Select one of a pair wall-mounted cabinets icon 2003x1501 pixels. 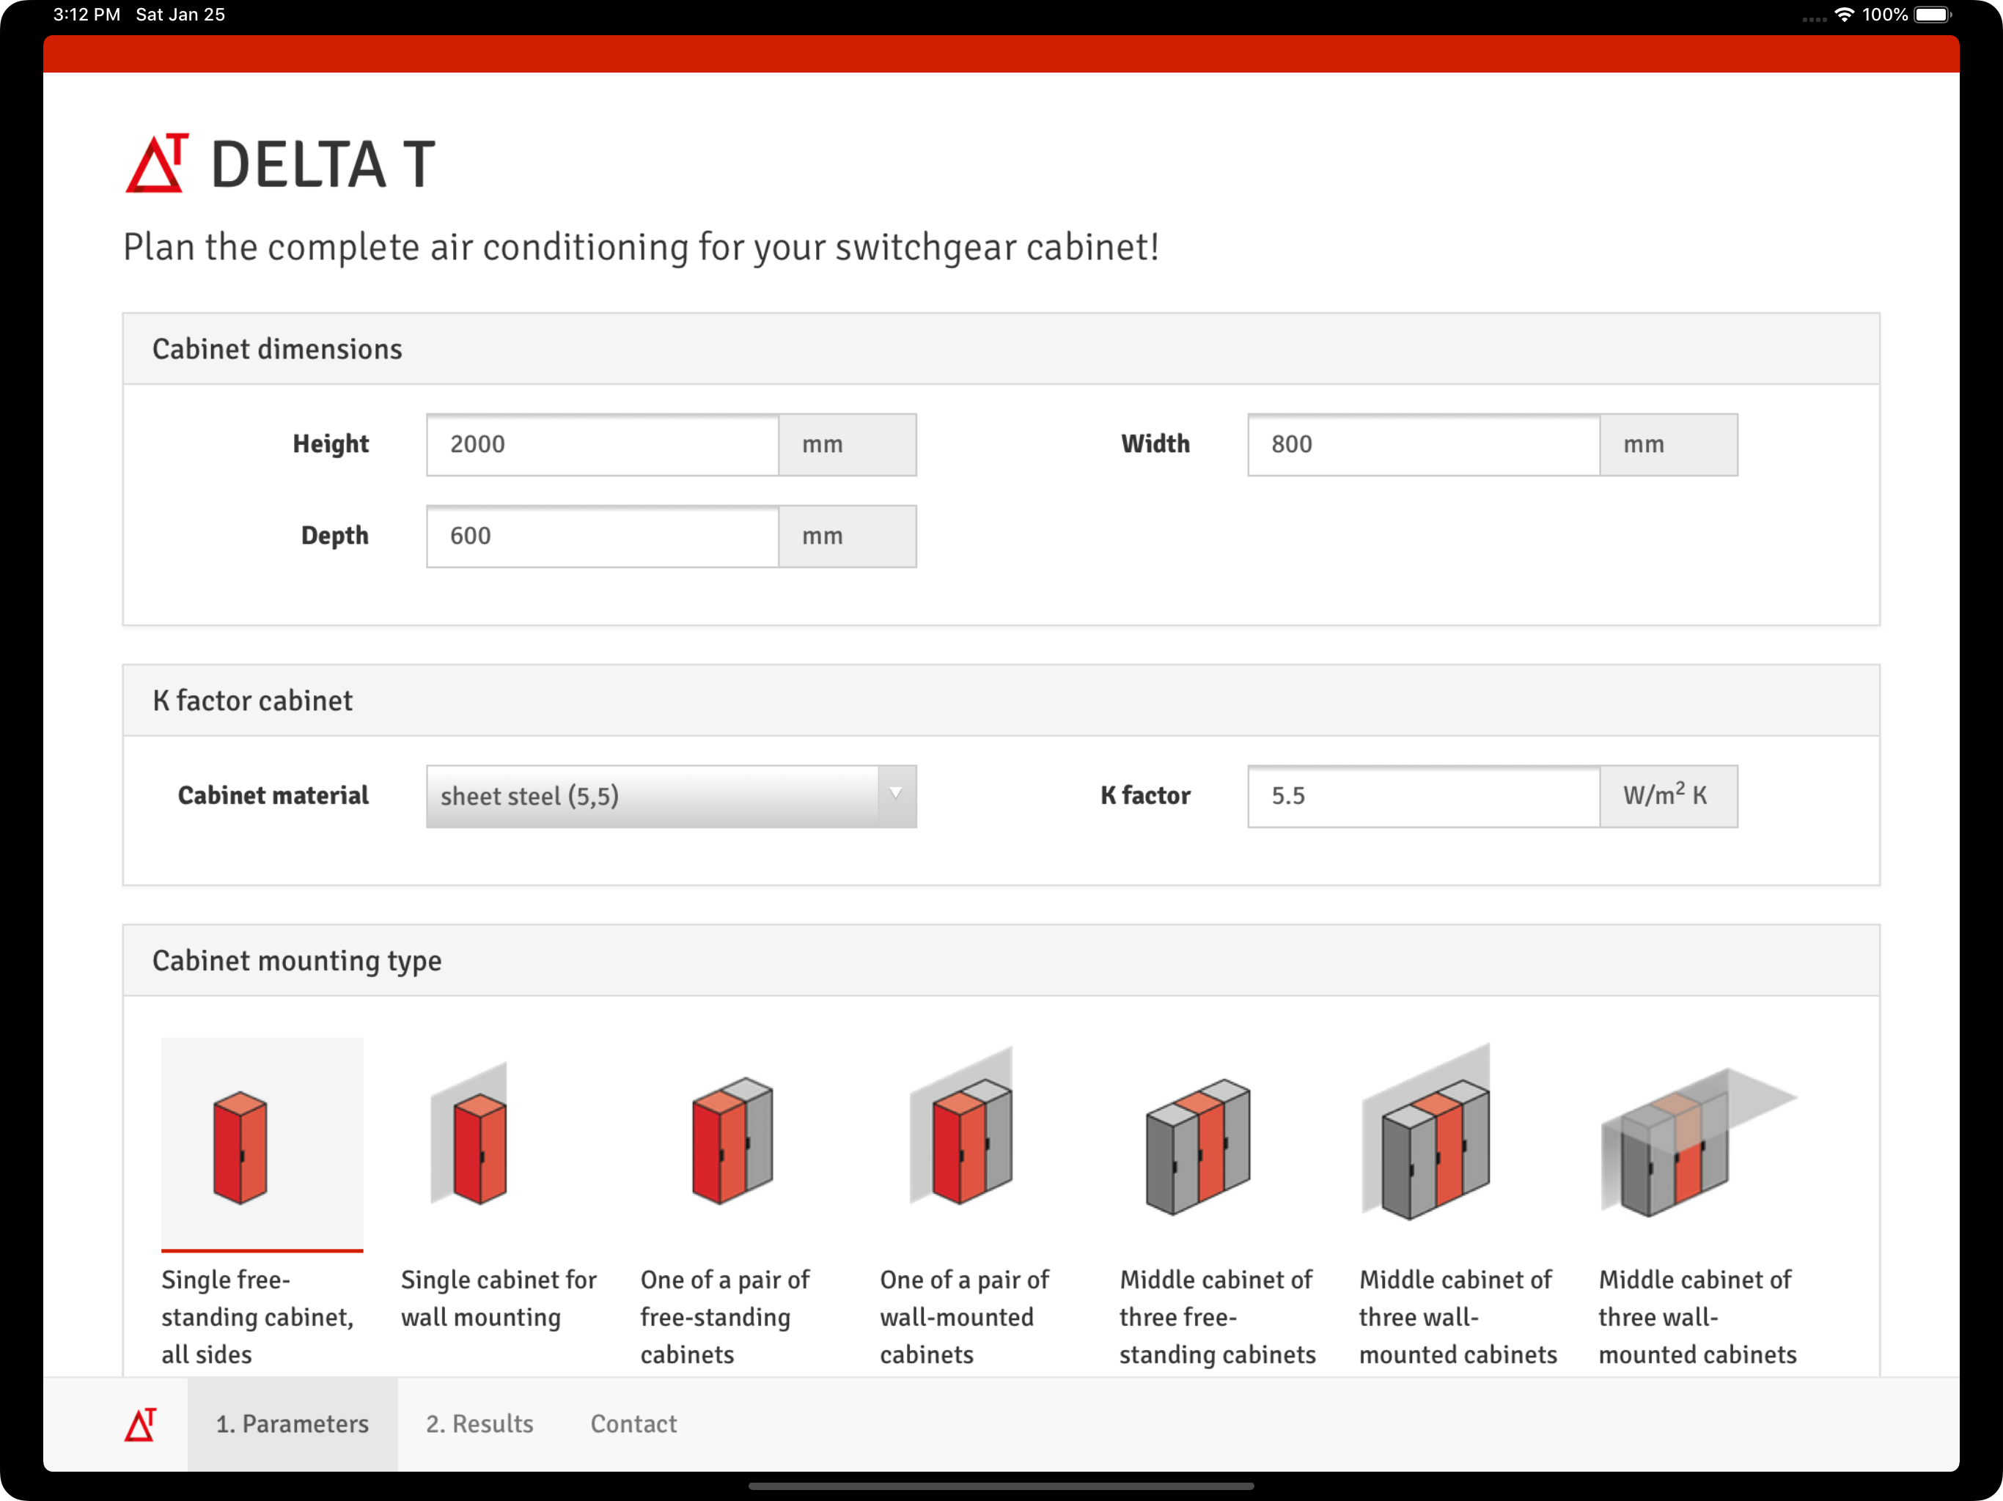click(x=960, y=1126)
